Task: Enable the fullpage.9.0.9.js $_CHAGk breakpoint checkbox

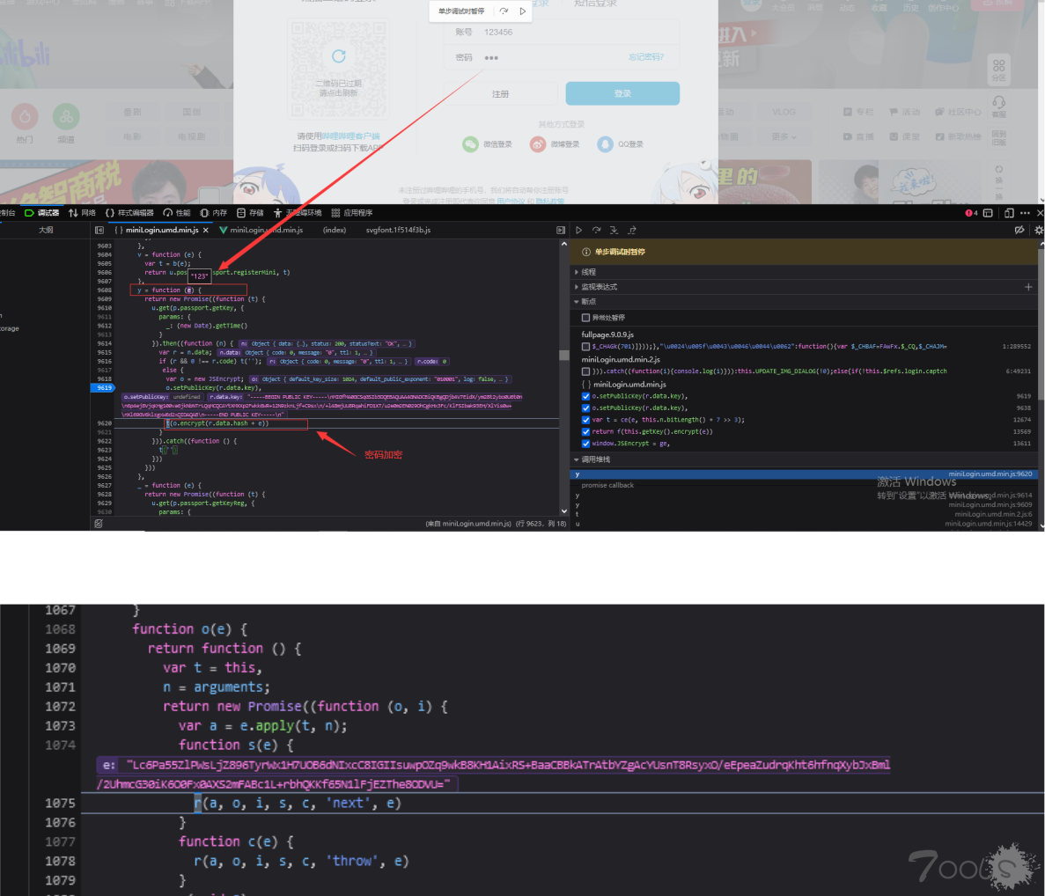Action: click(585, 347)
